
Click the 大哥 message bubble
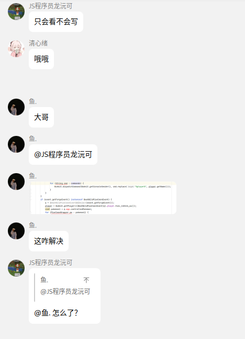click(41, 117)
